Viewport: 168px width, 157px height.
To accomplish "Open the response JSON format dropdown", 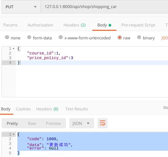I will [81, 123].
